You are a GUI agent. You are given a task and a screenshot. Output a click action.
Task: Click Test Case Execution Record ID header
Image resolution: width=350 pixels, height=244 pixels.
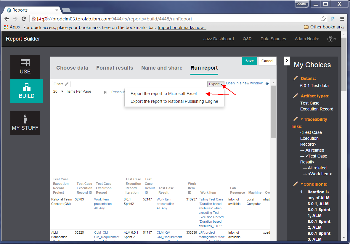(x=84, y=188)
